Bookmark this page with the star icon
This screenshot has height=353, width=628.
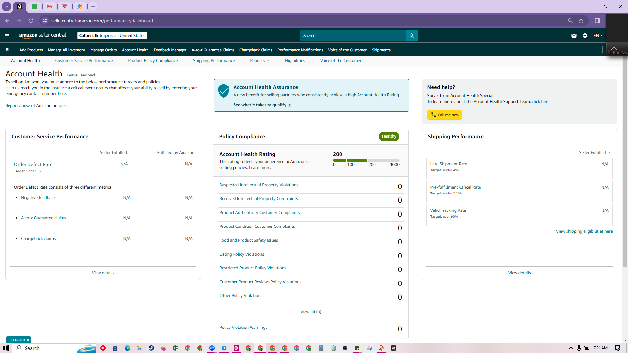581,21
